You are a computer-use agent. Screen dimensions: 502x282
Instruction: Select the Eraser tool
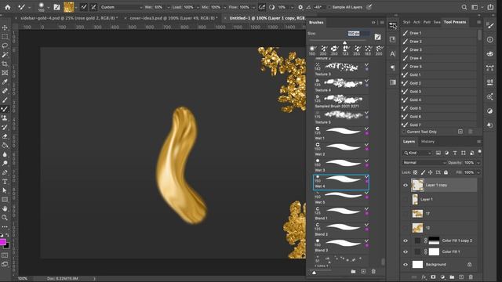(x=5, y=136)
